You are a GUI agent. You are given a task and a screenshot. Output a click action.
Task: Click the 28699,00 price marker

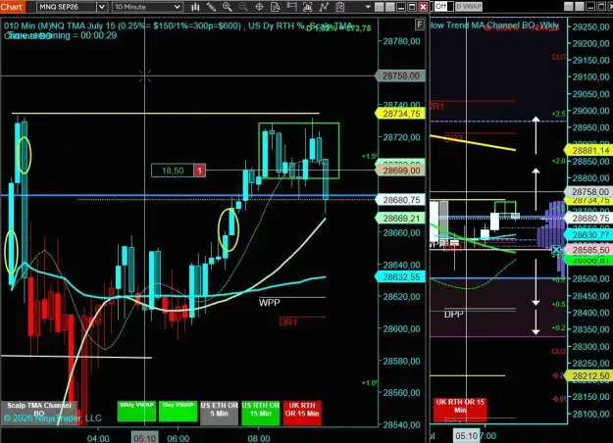(x=400, y=171)
